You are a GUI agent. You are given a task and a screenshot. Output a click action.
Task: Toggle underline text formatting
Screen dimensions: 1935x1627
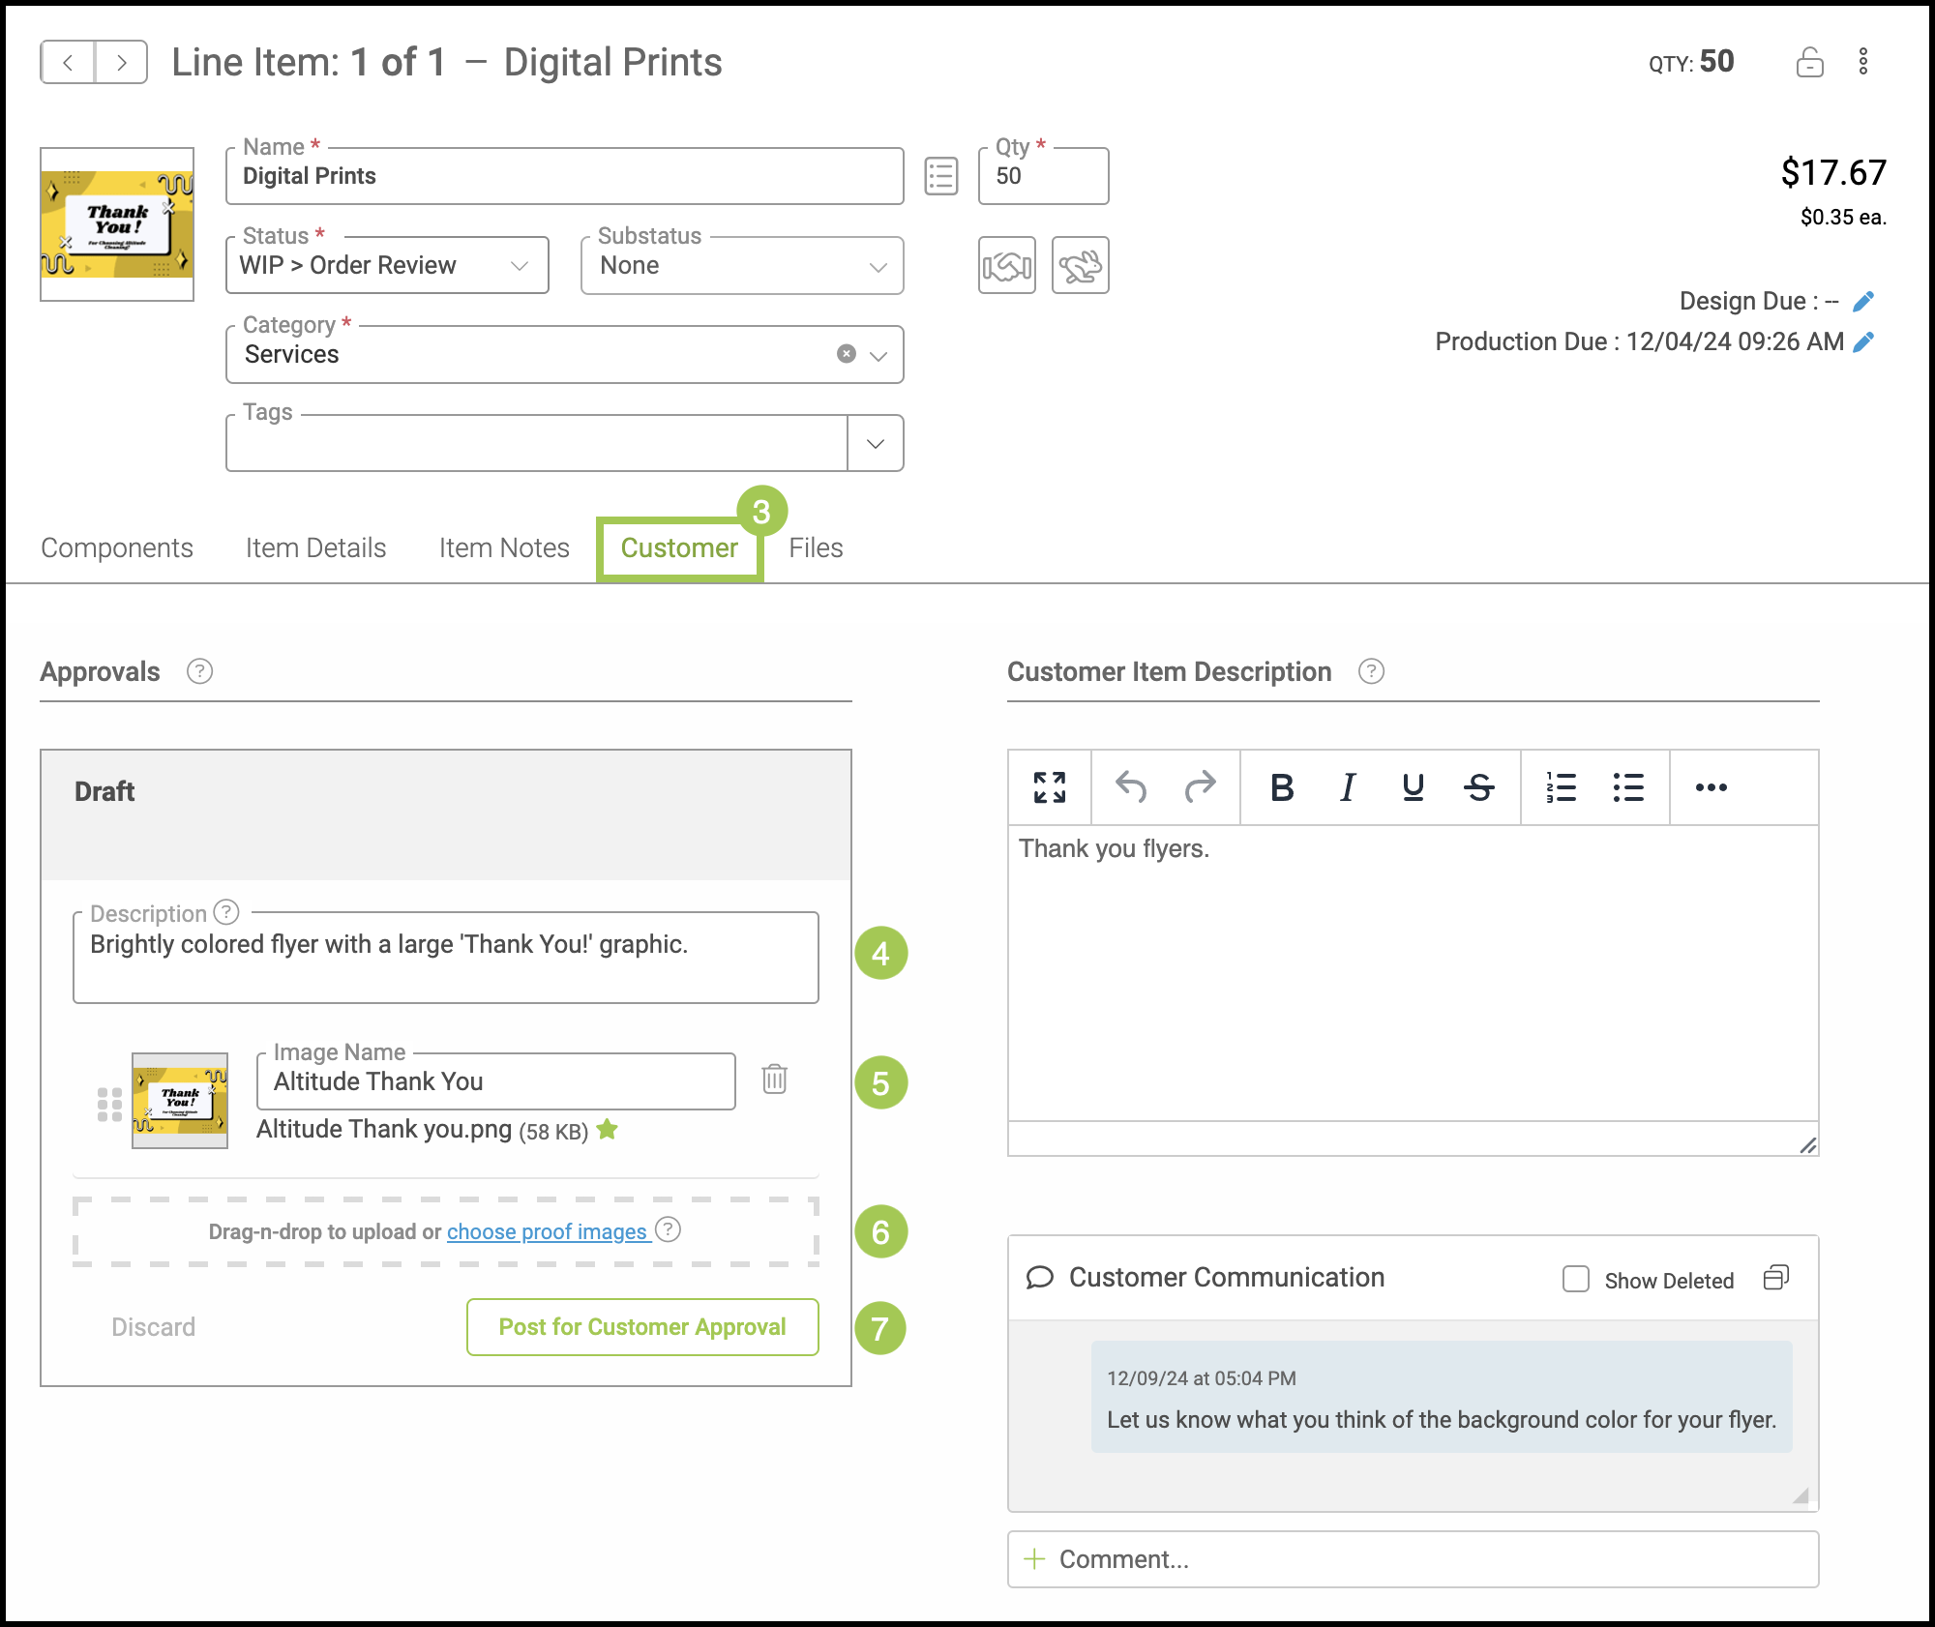[1413, 787]
